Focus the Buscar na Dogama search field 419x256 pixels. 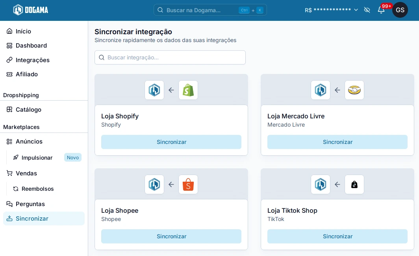[x=210, y=10]
